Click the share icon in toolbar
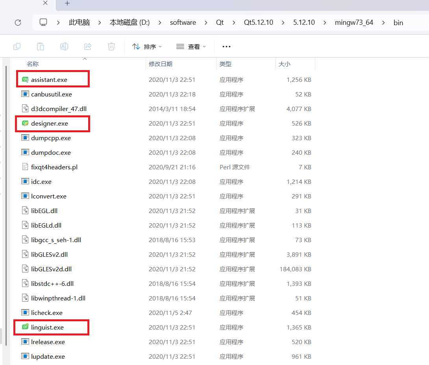Screen dimensions: 429x365 [x=88, y=46]
